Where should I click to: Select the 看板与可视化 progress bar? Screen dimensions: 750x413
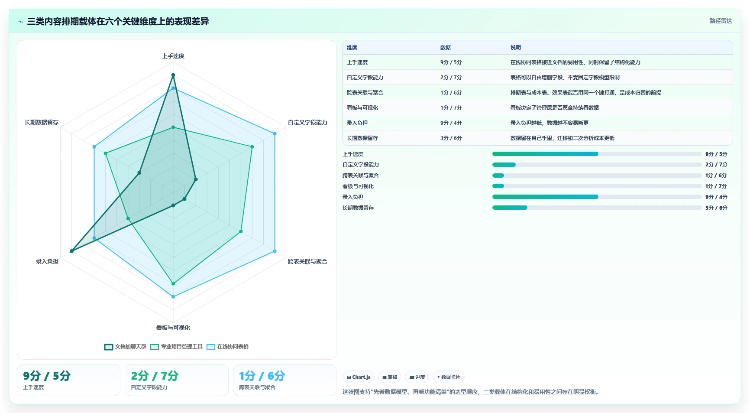(597, 186)
